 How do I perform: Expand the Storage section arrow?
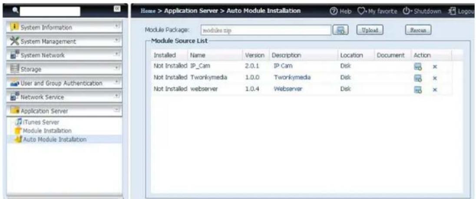click(x=117, y=69)
